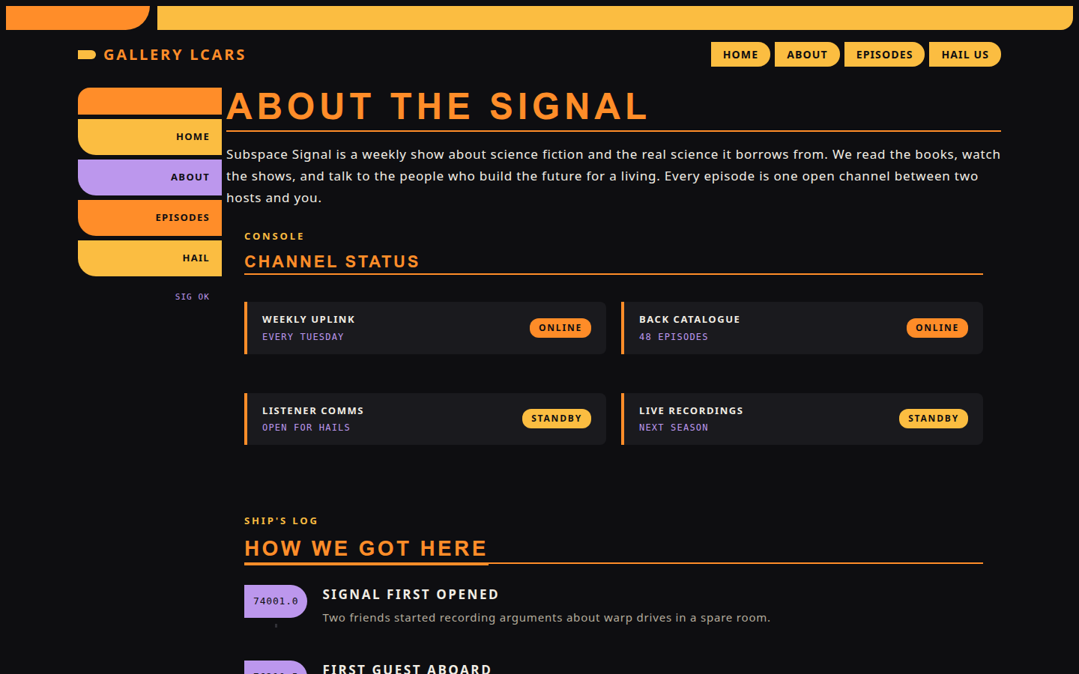Click the Weekly Uplink card title
The width and height of the screenshot is (1079, 674).
click(x=309, y=320)
